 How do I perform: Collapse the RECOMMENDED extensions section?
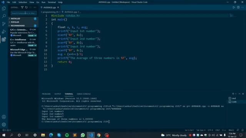pos(23,26)
